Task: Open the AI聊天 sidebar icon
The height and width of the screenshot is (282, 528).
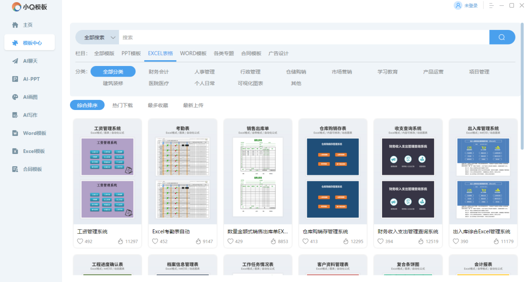Action: pos(15,61)
